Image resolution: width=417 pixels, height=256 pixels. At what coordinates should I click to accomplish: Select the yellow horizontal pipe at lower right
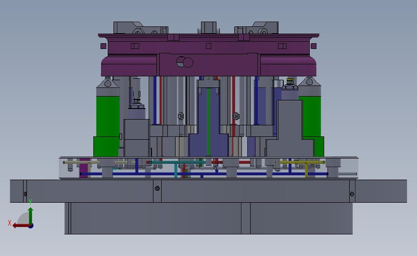click(x=303, y=162)
